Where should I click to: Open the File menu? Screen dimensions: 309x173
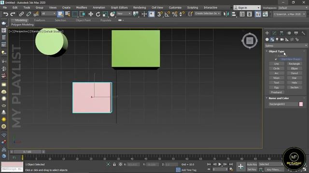5,8
